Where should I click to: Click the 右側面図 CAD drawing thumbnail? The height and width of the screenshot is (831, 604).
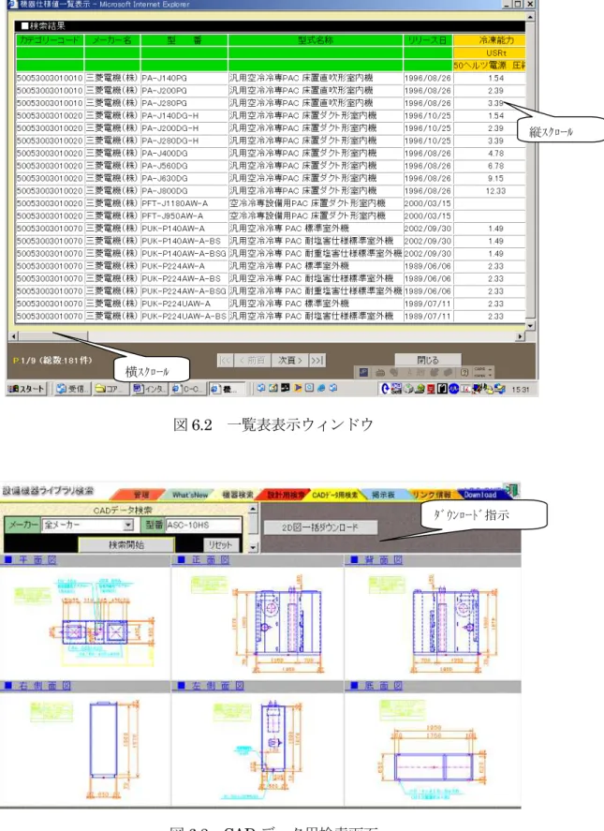click(x=85, y=749)
